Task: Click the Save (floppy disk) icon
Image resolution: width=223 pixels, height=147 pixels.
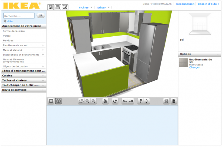Action: click(x=51, y=7)
